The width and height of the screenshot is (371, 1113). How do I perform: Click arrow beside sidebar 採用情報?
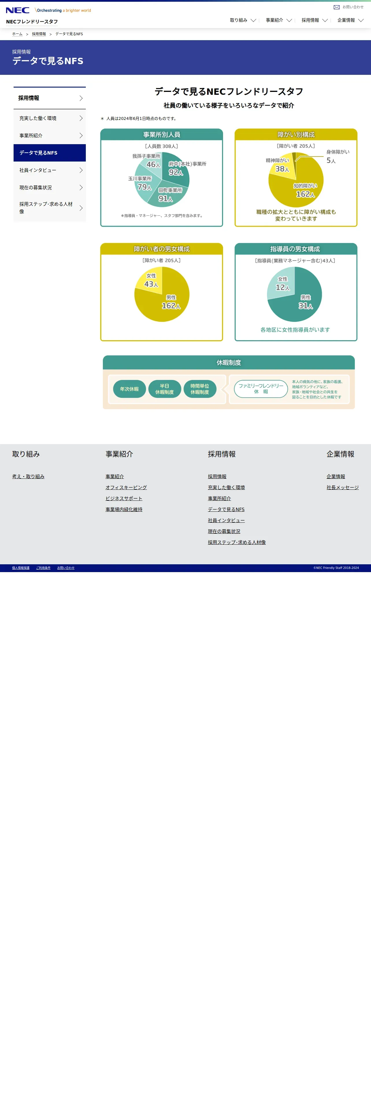(81, 98)
